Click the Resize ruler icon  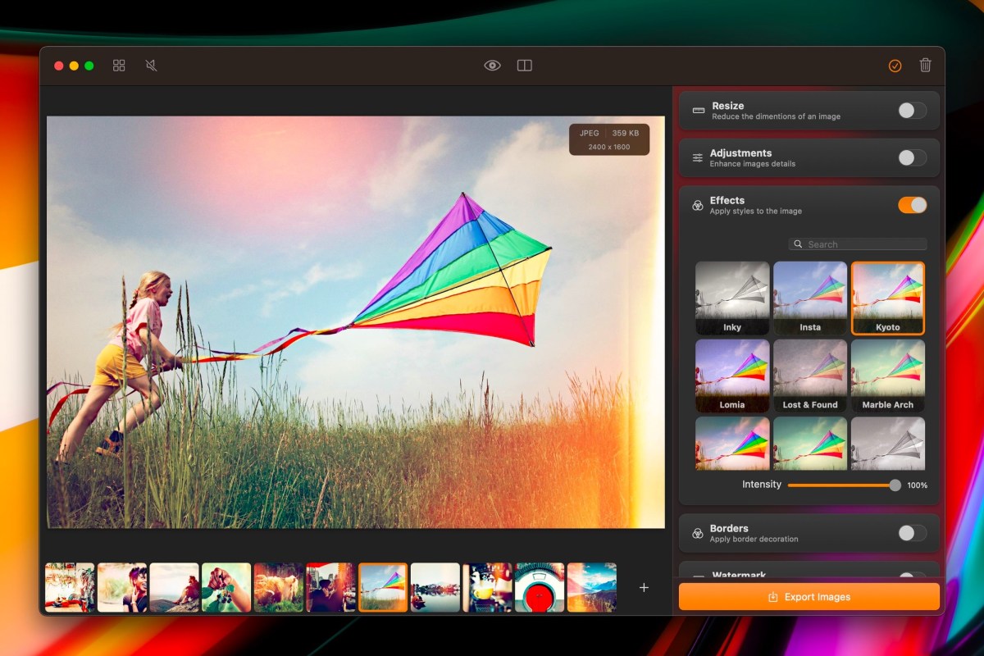tap(699, 111)
